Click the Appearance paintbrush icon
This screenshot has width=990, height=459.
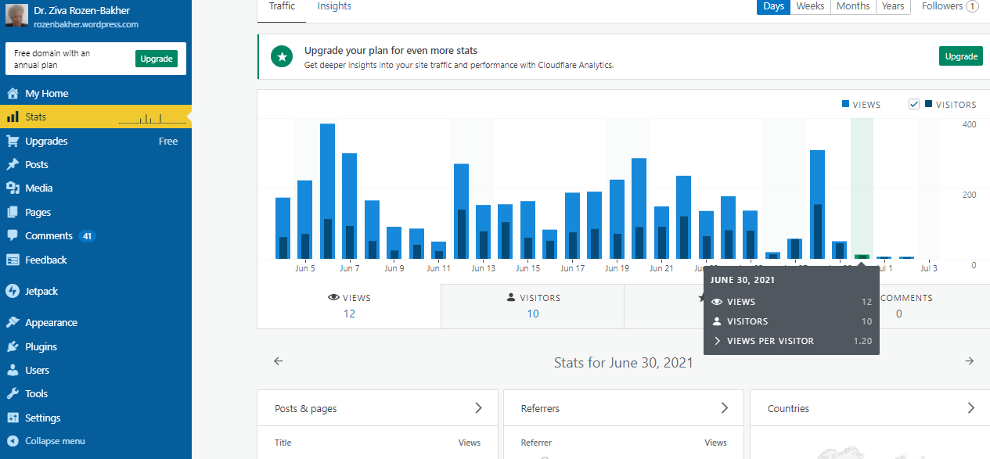[x=13, y=322]
